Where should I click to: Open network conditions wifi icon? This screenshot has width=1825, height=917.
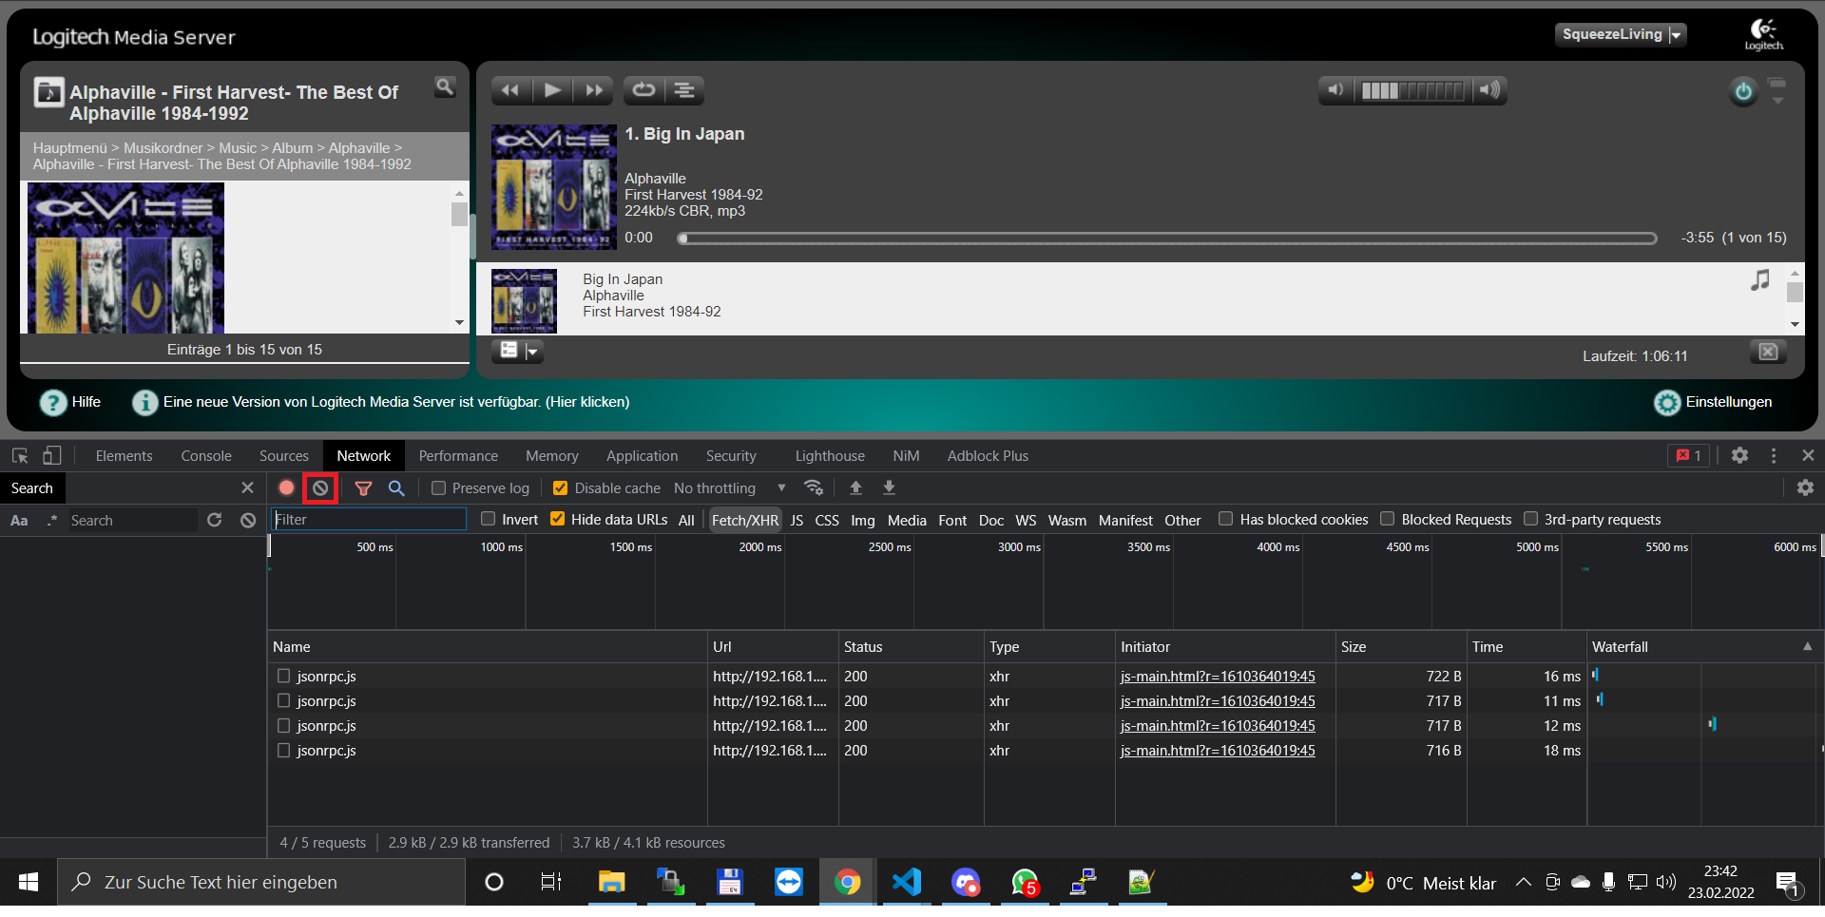coord(814,488)
